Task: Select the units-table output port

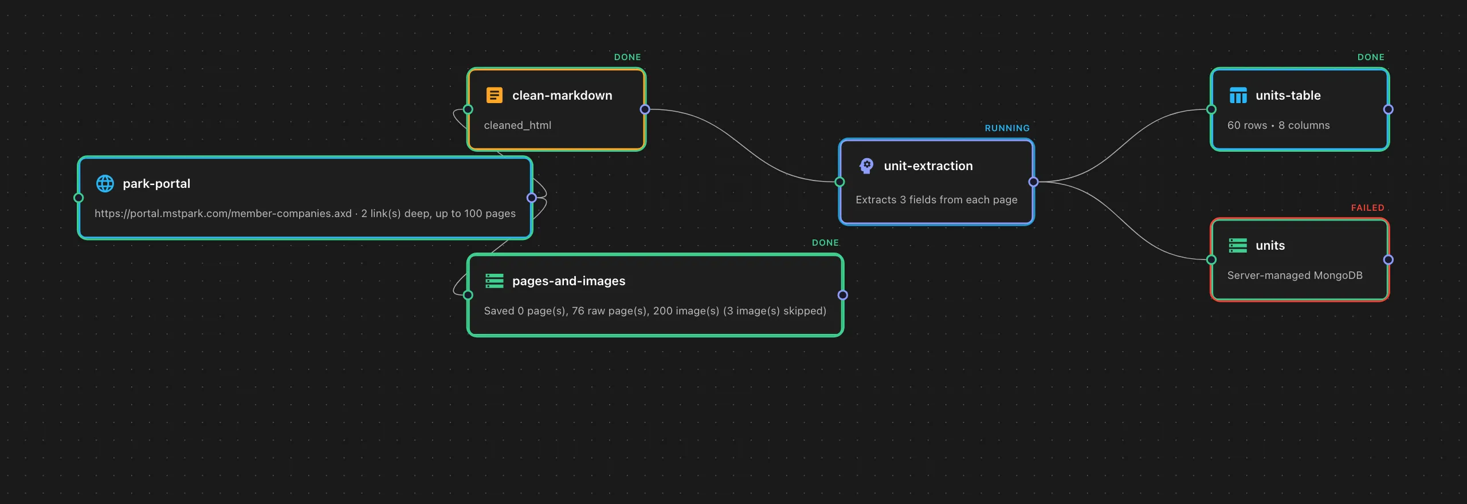Action: (1388, 109)
